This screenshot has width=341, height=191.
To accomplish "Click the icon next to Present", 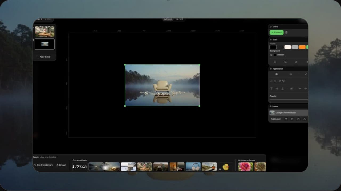I will [x=286, y=32].
